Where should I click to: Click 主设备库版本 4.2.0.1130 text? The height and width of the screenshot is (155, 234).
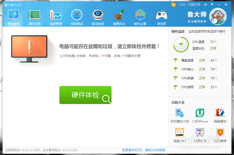(x=60, y=150)
